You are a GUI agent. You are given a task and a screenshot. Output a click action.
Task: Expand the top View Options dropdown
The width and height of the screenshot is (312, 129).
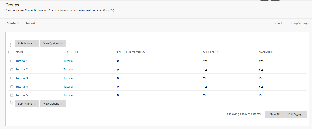53,43
